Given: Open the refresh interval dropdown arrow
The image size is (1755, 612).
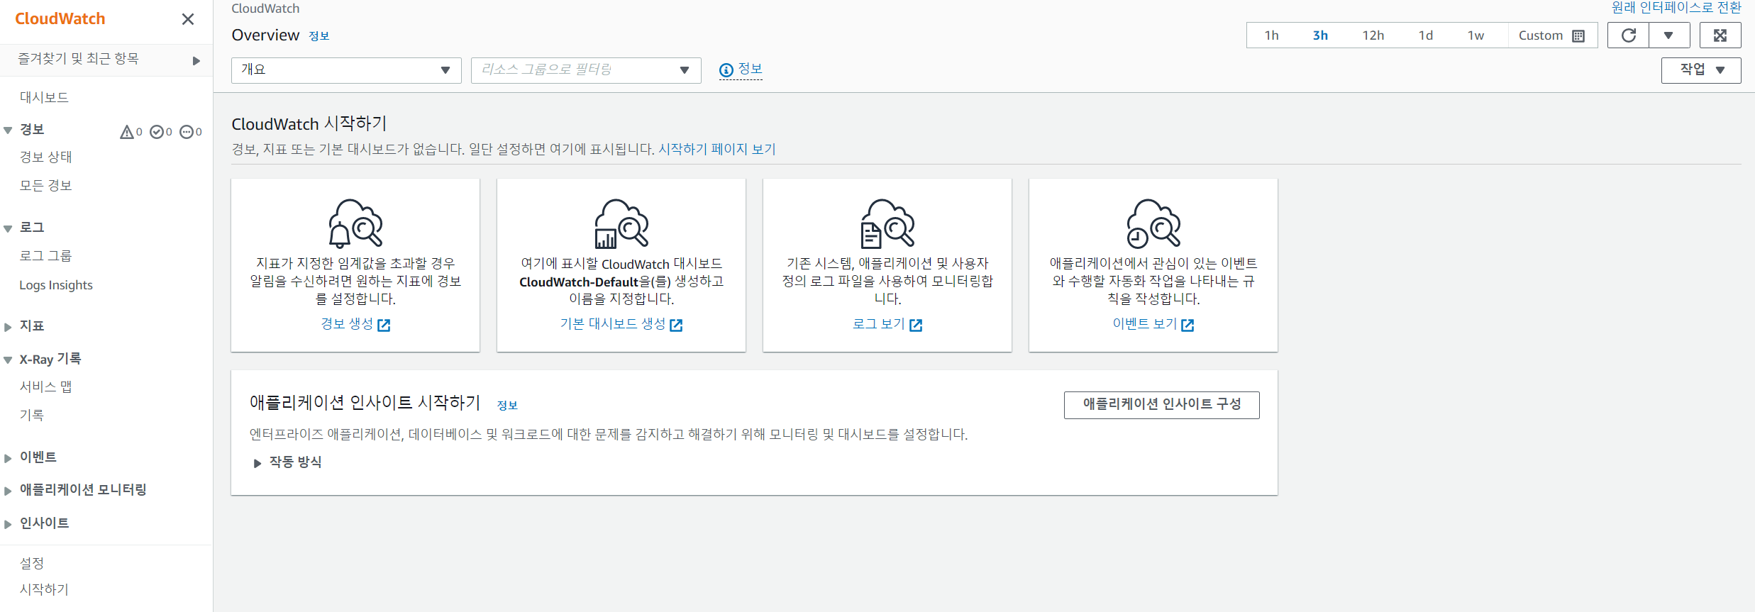Looking at the screenshot, I should pos(1669,35).
